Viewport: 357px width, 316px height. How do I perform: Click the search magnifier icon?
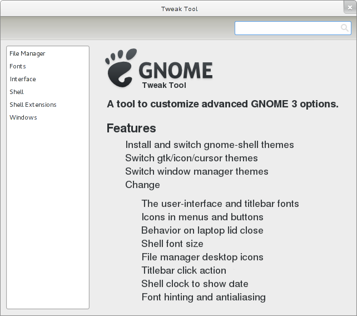(344, 28)
